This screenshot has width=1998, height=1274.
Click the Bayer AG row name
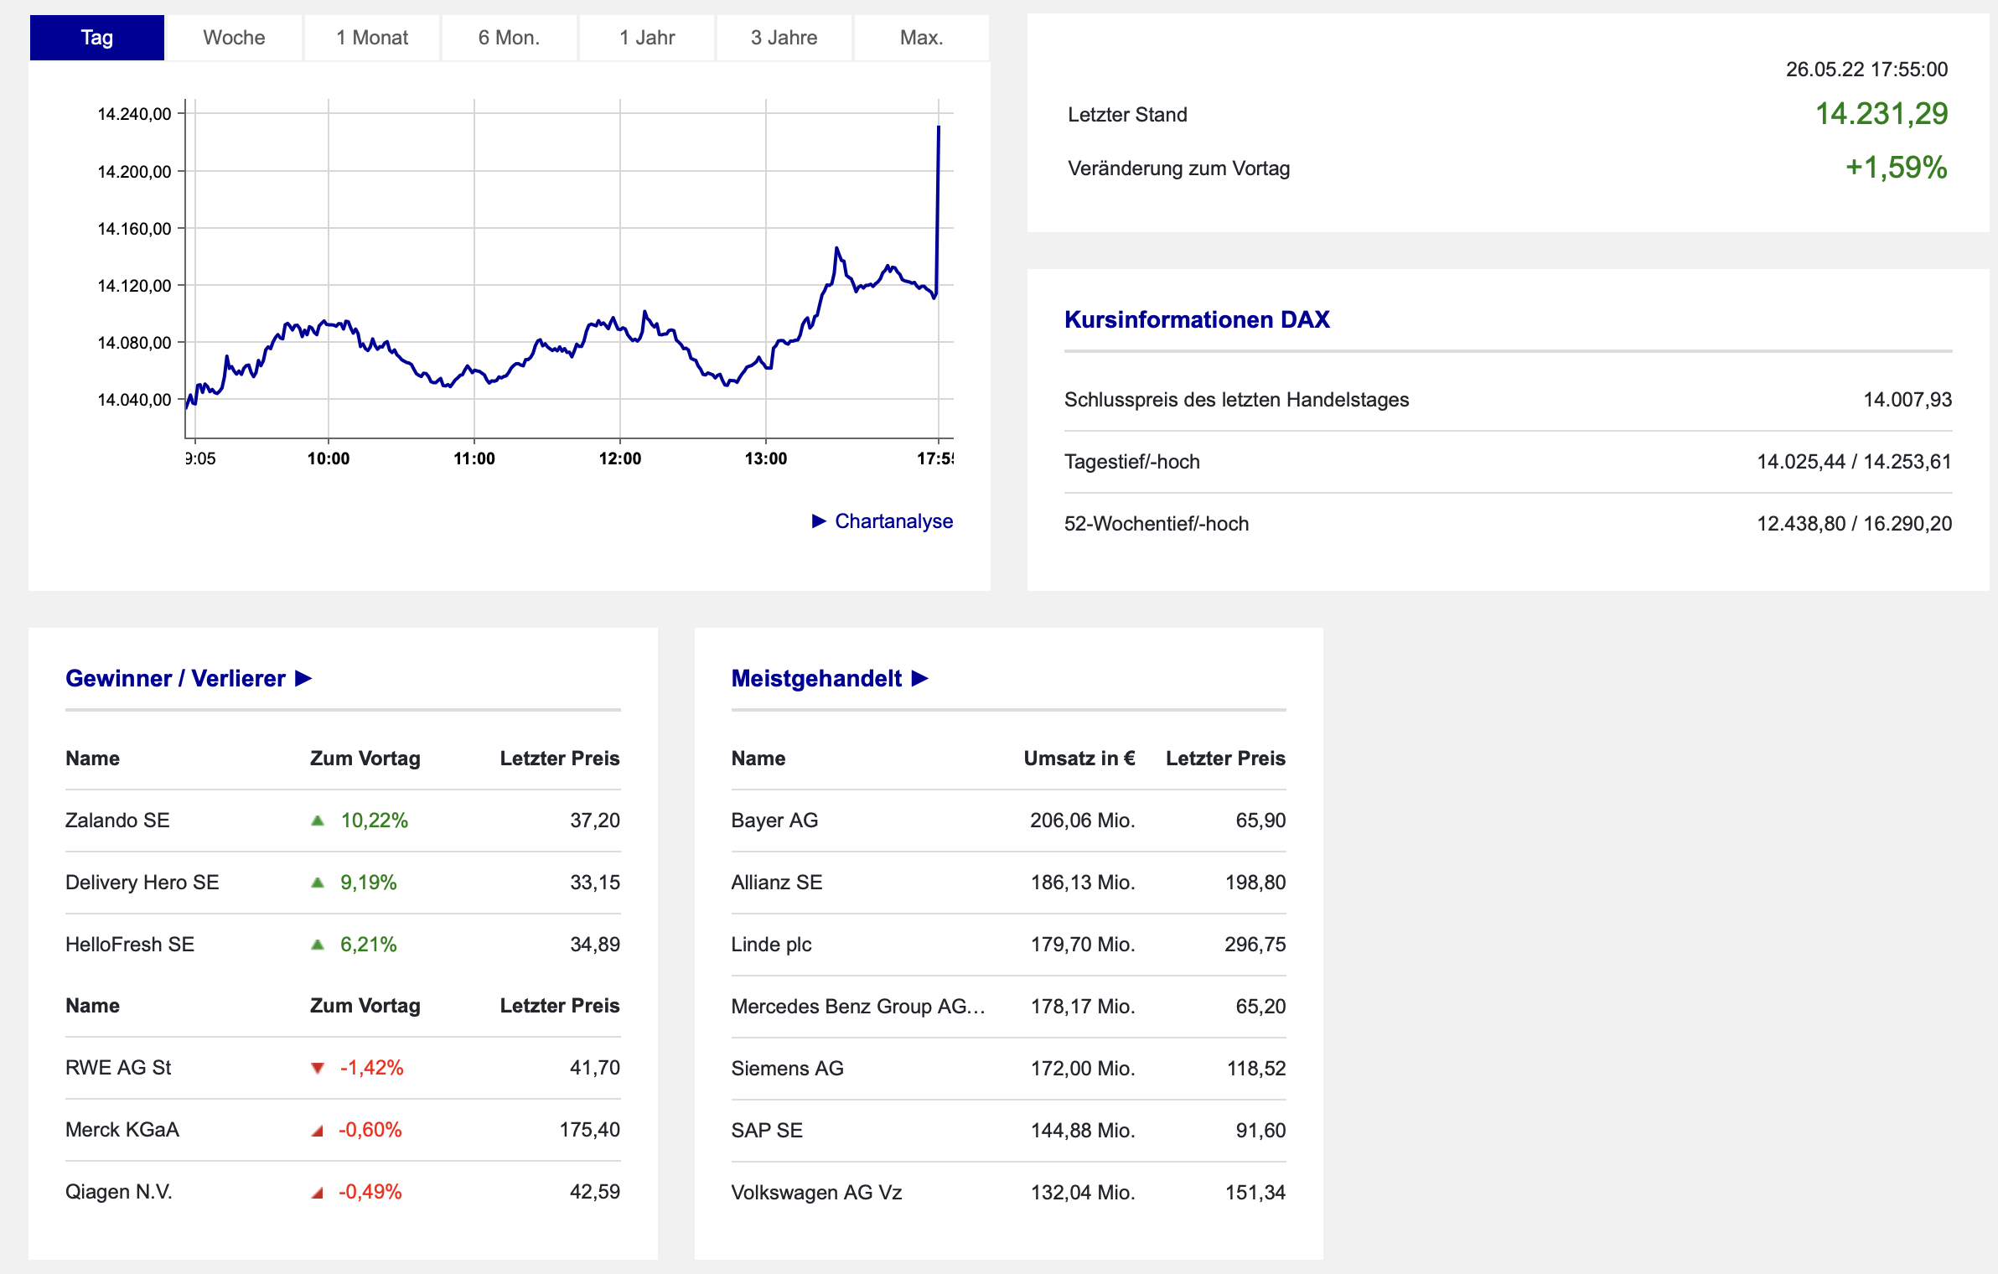tap(774, 821)
